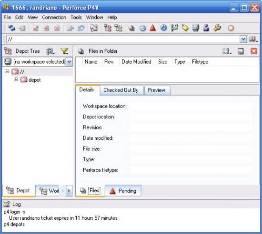Viewport: 262px width, 234px height.
Task: Open the Edit menu
Action: point(19,17)
